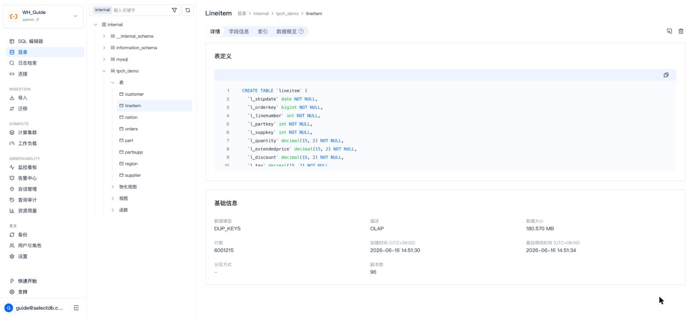Click the 工作负载 gauge icon
This screenshot has width=694, height=318.
pos(12,143)
